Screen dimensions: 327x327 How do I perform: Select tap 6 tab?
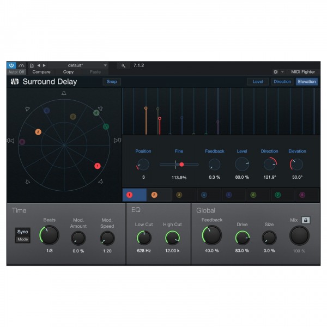(x=258, y=195)
